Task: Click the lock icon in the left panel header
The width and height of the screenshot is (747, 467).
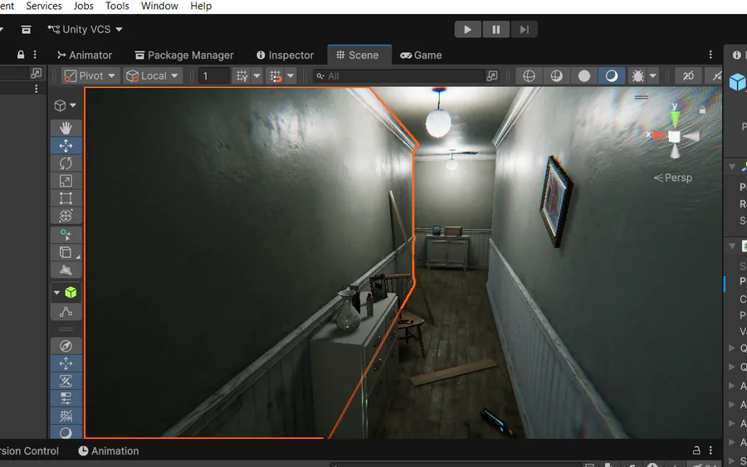Action: 21,54
